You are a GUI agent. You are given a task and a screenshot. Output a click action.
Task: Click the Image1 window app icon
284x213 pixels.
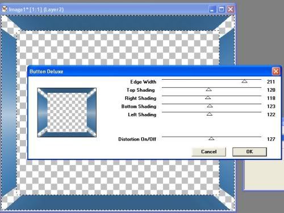pyautogui.click(x=5, y=9)
